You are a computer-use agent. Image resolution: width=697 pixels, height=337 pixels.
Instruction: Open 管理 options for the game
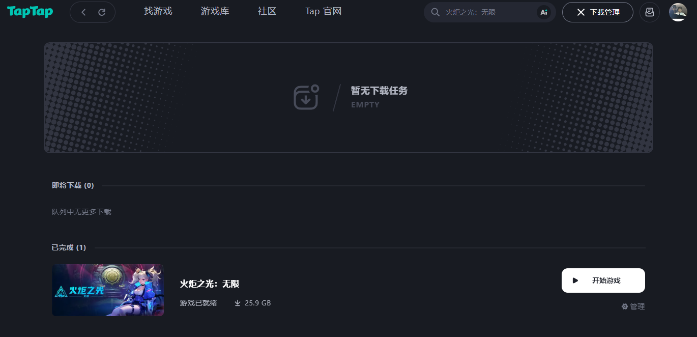pyautogui.click(x=633, y=306)
